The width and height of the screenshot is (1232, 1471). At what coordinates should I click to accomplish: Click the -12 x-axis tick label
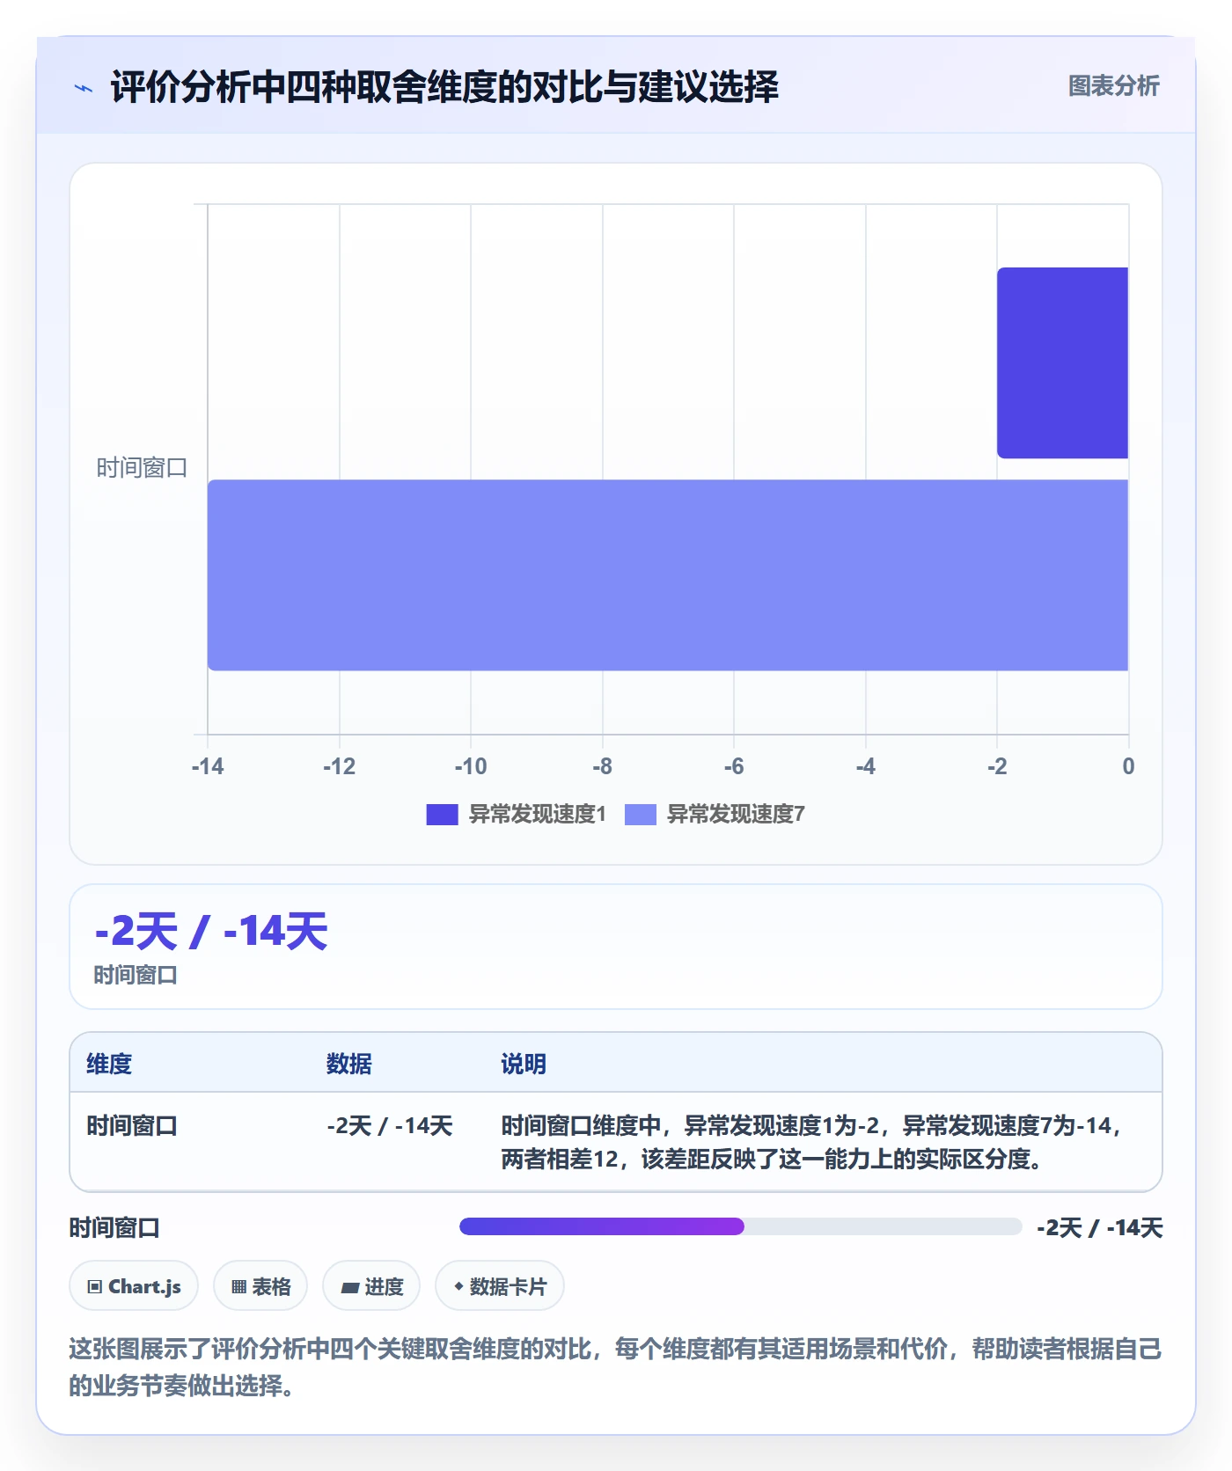(x=339, y=766)
